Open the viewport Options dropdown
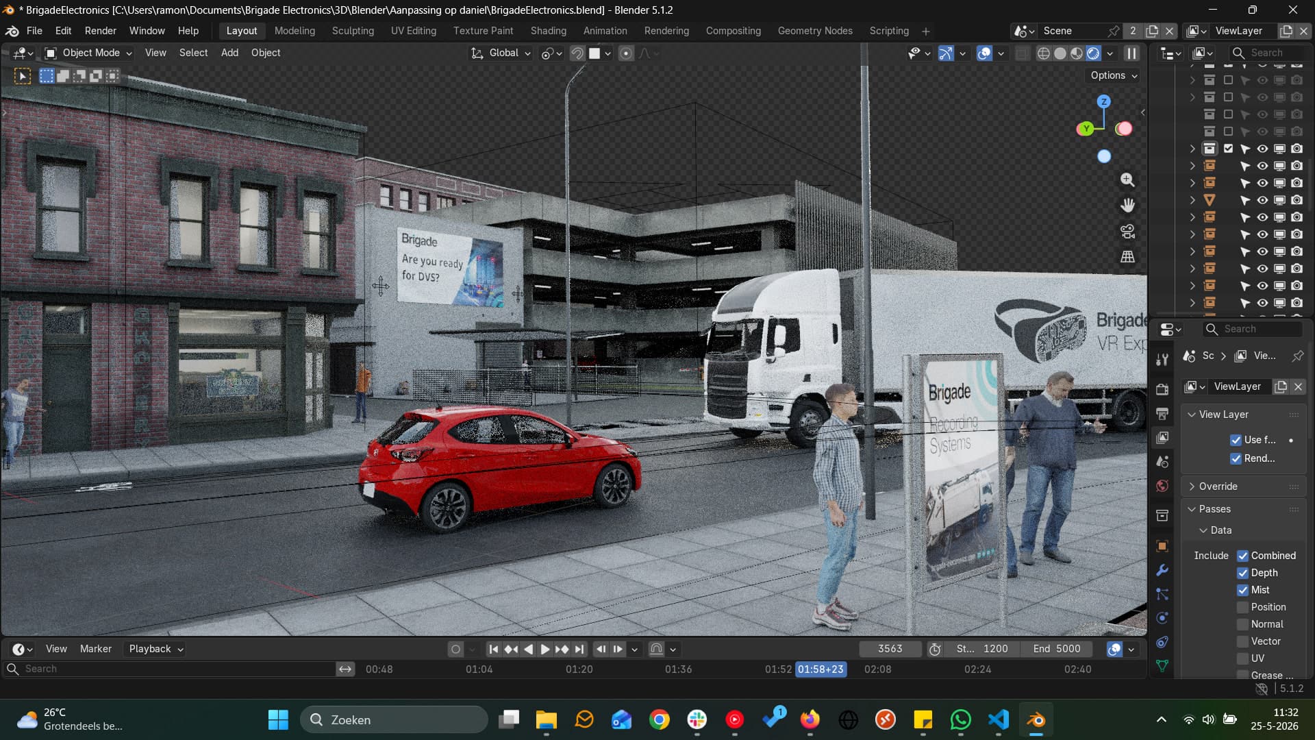 (x=1114, y=75)
